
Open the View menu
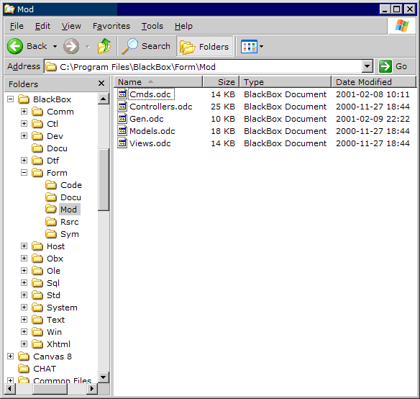pos(71,26)
